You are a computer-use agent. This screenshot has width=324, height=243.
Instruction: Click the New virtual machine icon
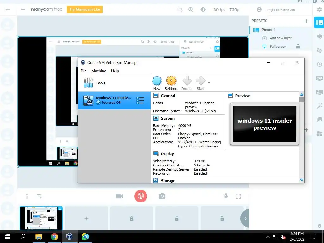[x=157, y=83]
